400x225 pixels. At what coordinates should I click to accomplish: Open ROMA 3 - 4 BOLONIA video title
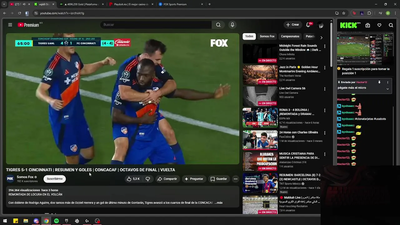[297, 112]
